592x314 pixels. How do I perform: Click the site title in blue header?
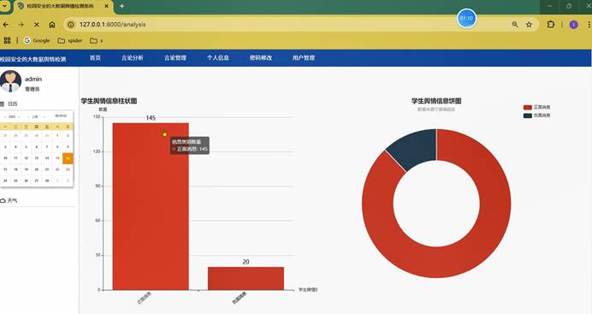[x=33, y=59]
